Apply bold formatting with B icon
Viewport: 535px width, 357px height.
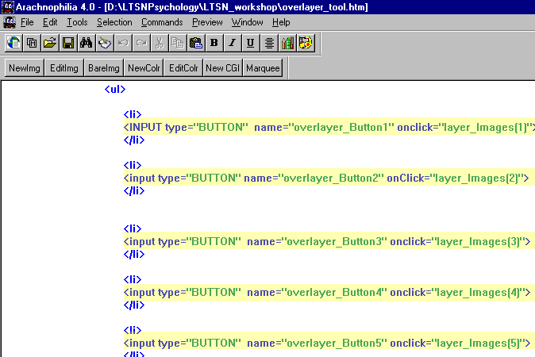[214, 43]
